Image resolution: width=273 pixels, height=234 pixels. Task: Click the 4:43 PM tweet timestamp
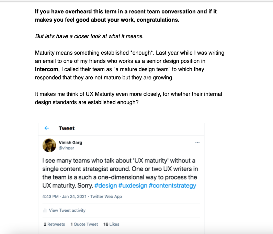click(x=51, y=197)
